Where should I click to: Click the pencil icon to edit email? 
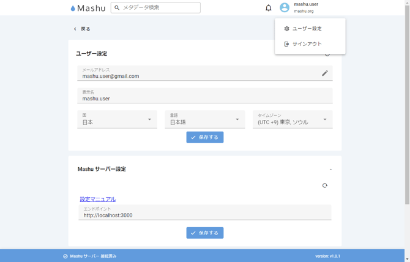point(325,73)
